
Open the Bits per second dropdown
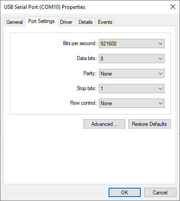click(x=131, y=44)
